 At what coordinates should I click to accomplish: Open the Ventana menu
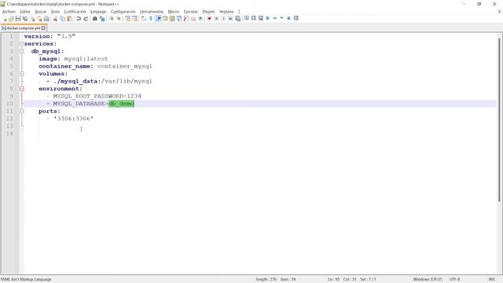226,12
